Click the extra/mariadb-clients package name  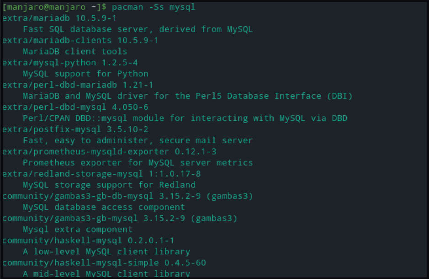[x=57, y=40]
